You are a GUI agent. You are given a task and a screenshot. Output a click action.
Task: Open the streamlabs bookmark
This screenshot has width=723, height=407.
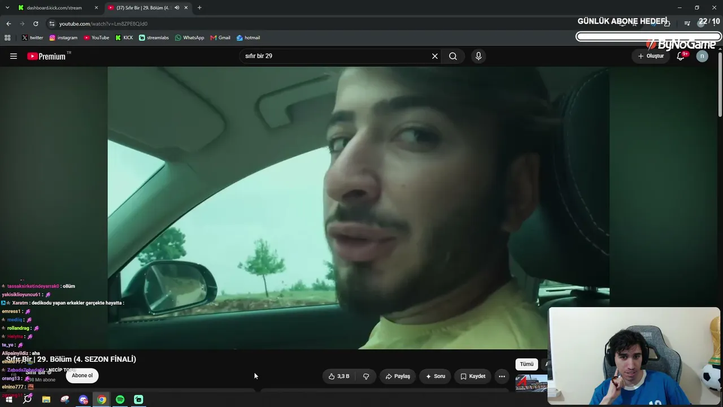point(154,38)
